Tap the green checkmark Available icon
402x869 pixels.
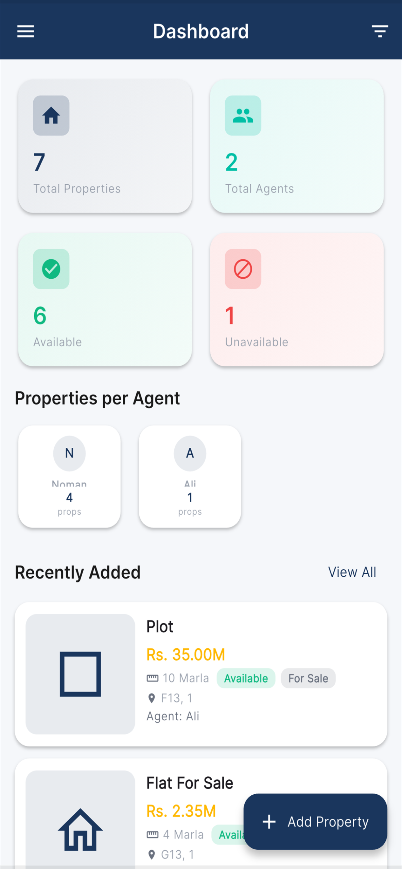(x=51, y=269)
